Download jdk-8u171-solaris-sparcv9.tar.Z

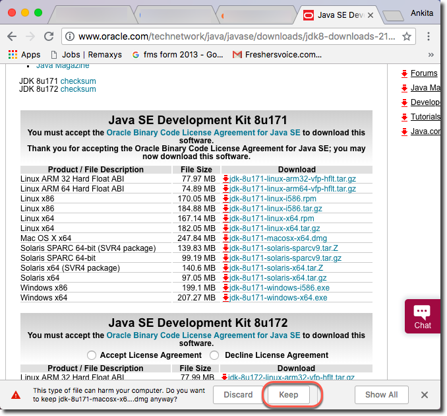(283, 248)
